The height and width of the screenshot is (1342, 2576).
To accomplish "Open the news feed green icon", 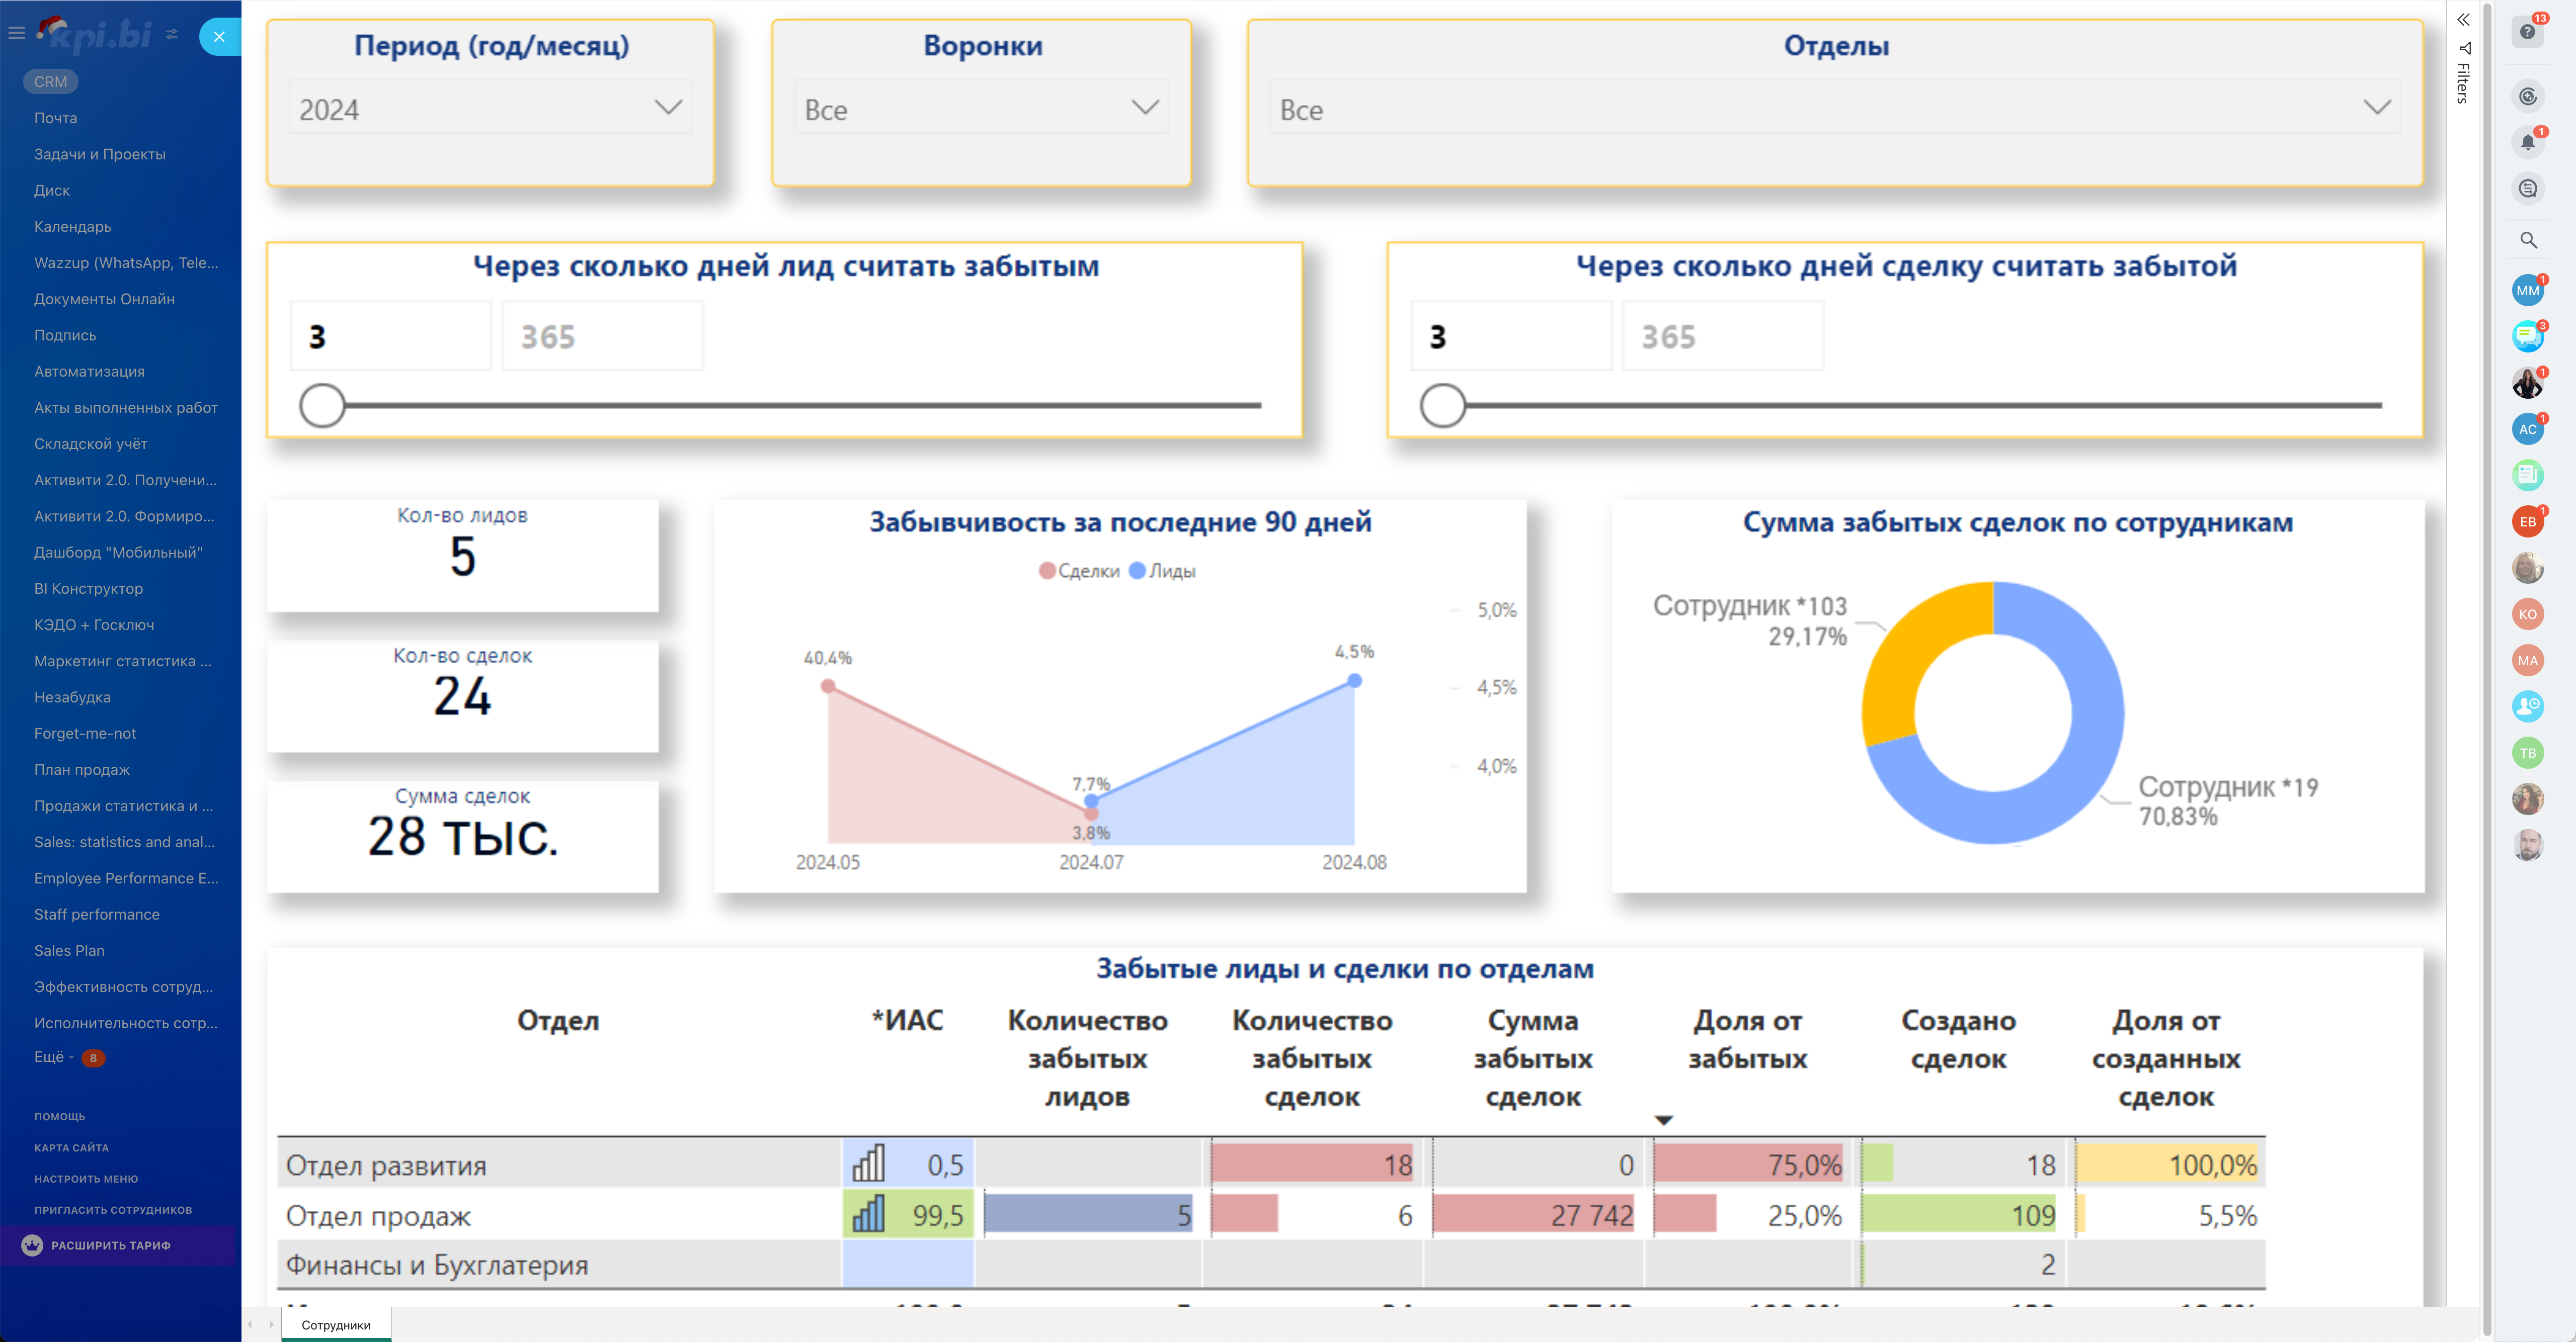I will [x=2527, y=475].
